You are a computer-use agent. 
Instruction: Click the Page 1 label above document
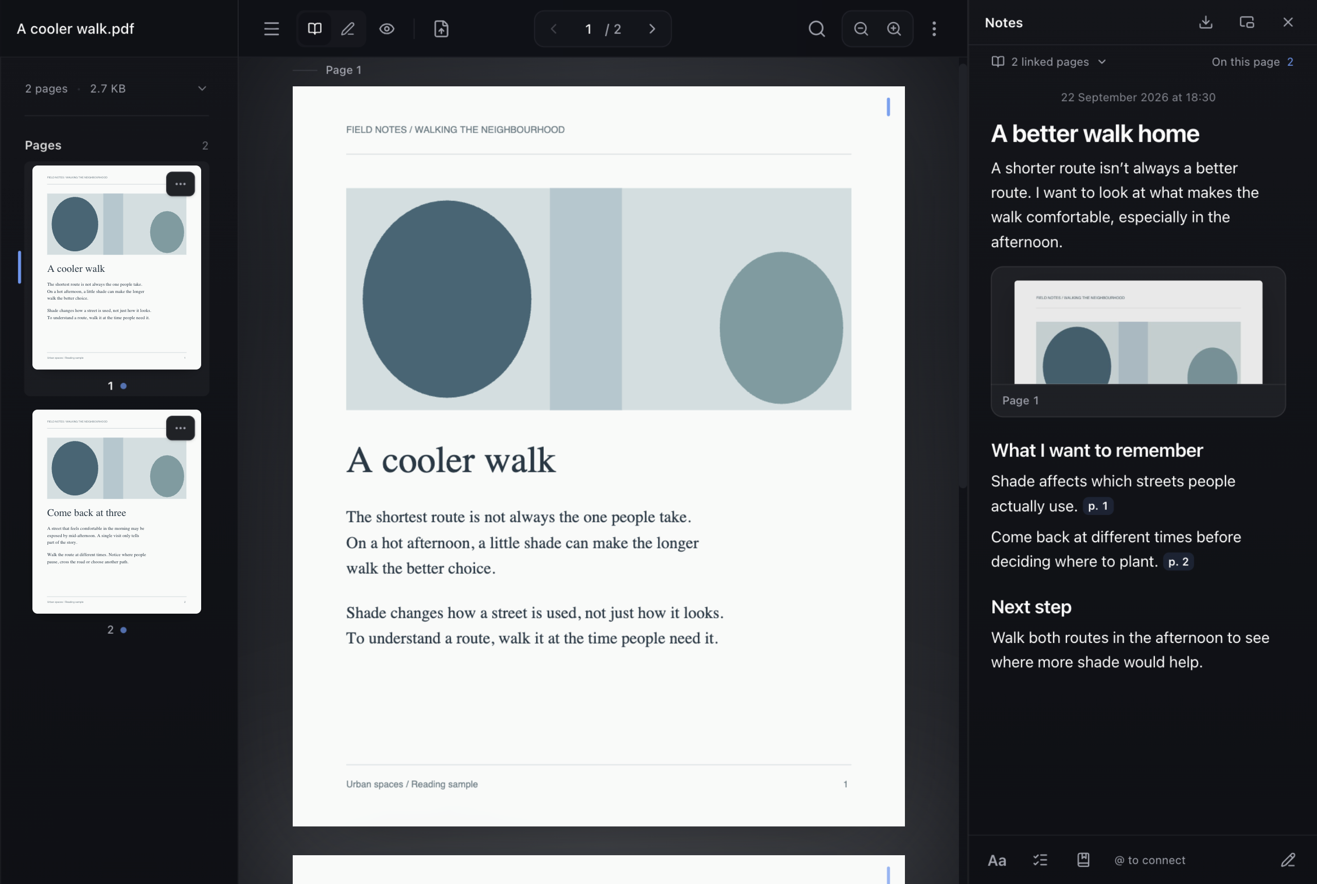pos(343,70)
